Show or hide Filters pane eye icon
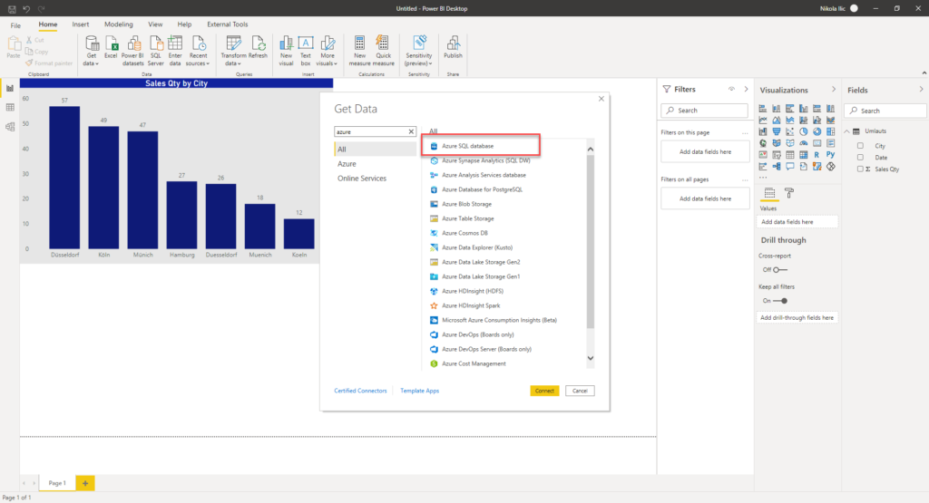 point(732,90)
